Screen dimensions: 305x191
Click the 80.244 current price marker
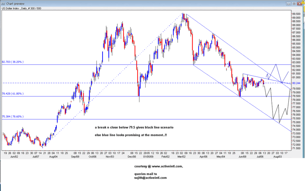click(x=296, y=83)
